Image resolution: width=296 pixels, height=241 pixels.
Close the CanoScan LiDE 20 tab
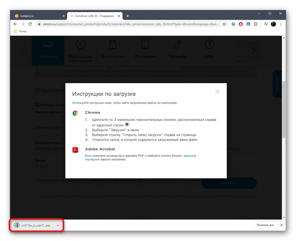[119, 16]
